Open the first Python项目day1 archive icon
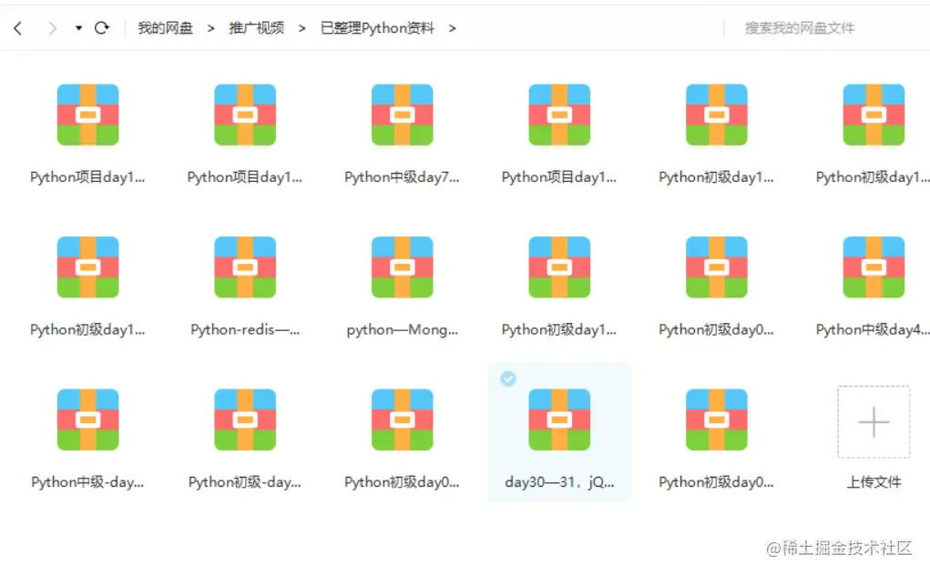 tap(87, 114)
